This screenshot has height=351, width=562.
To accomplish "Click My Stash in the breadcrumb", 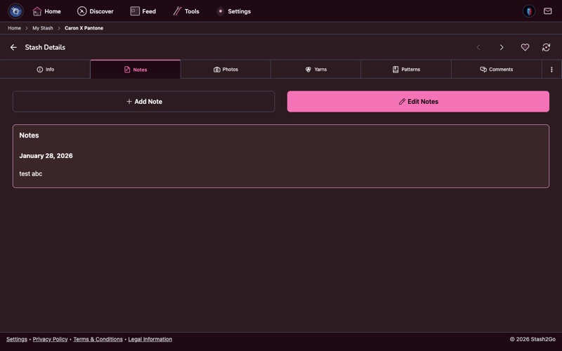I will (x=43, y=28).
